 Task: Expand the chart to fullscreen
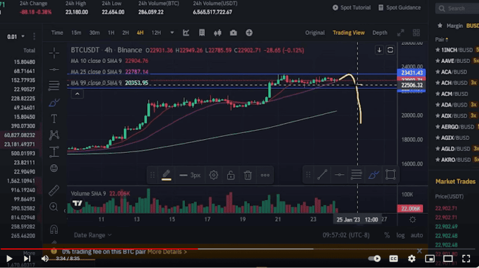pyautogui.click(x=400, y=33)
